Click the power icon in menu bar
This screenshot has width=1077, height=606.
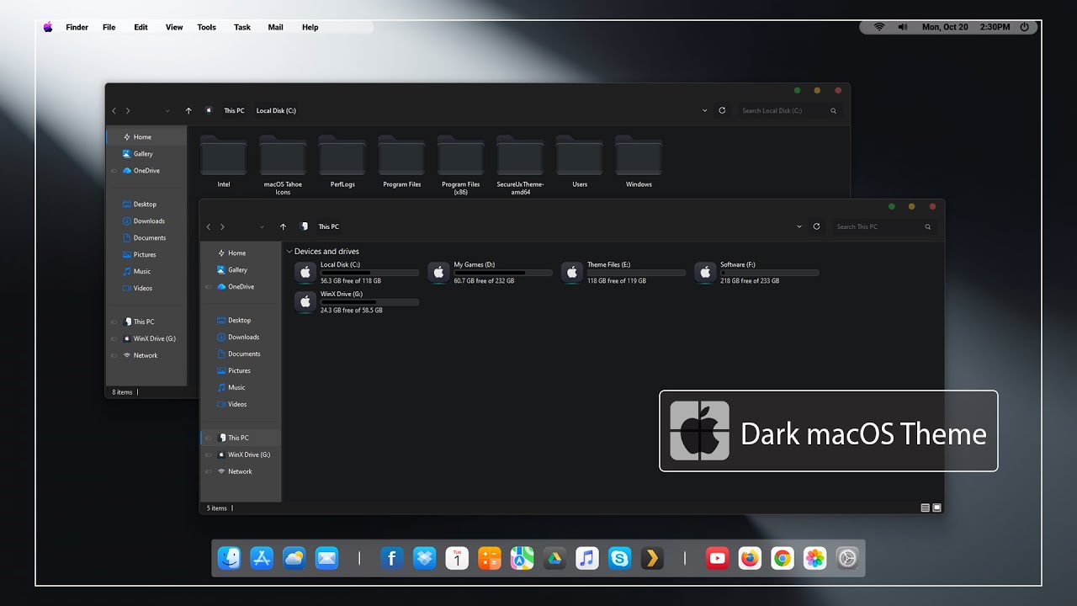[x=1024, y=27]
